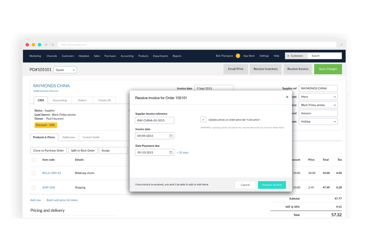
Task: Click the green traffic light window button
Action: tap(39, 45)
